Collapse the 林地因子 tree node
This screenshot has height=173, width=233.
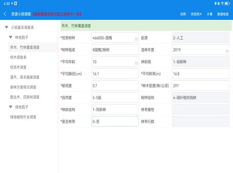[11, 37]
